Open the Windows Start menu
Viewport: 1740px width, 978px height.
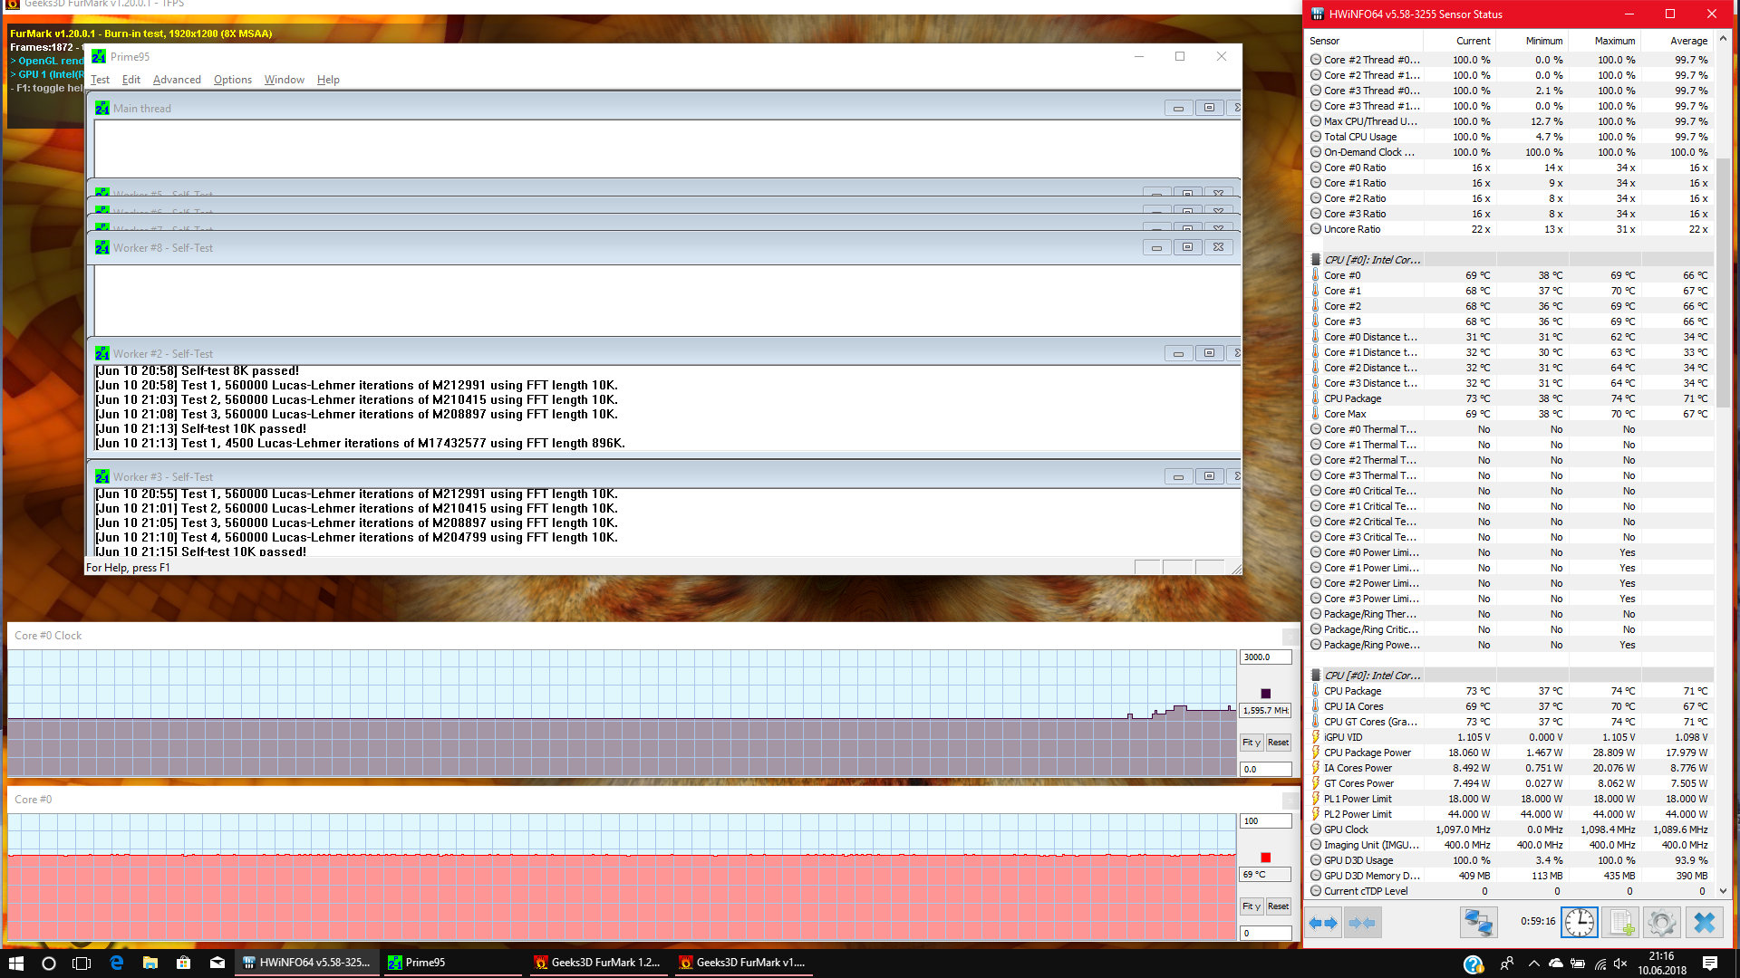(16, 963)
